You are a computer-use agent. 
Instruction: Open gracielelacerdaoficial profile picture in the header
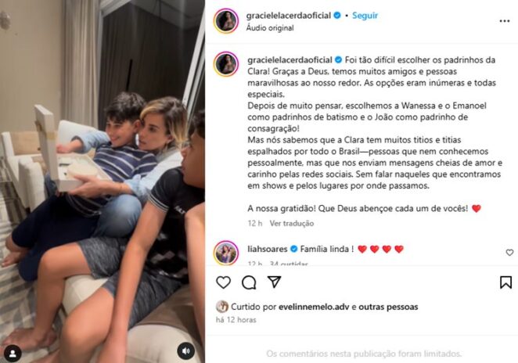coord(226,21)
